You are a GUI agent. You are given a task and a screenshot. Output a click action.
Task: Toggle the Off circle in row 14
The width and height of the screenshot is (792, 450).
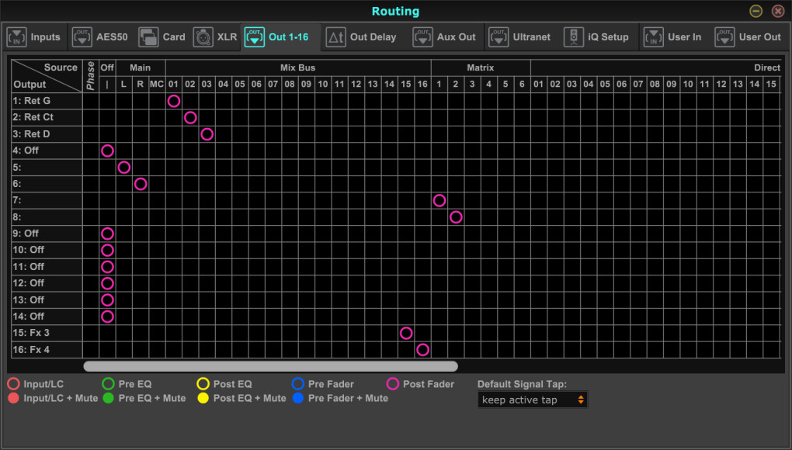[107, 317]
